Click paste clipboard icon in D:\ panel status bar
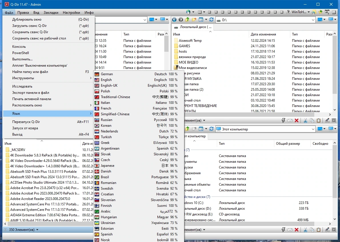Viewport: 340px width, 242px height. 319,120
